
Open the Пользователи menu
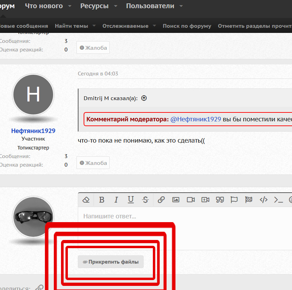click(x=150, y=6)
